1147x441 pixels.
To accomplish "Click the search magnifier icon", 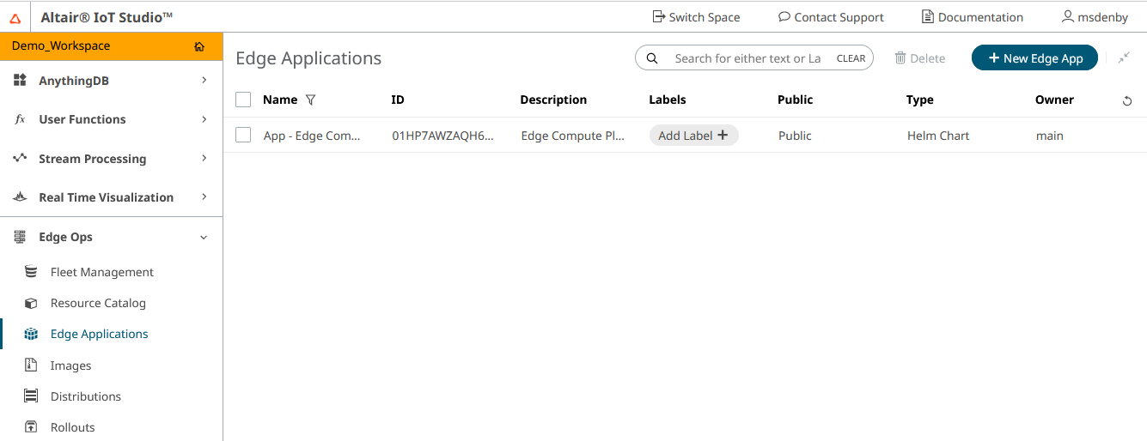I will 652,58.
